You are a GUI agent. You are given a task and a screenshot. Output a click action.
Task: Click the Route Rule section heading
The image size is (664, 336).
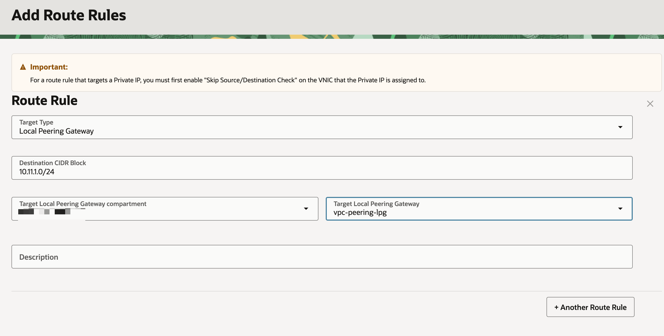pos(45,101)
